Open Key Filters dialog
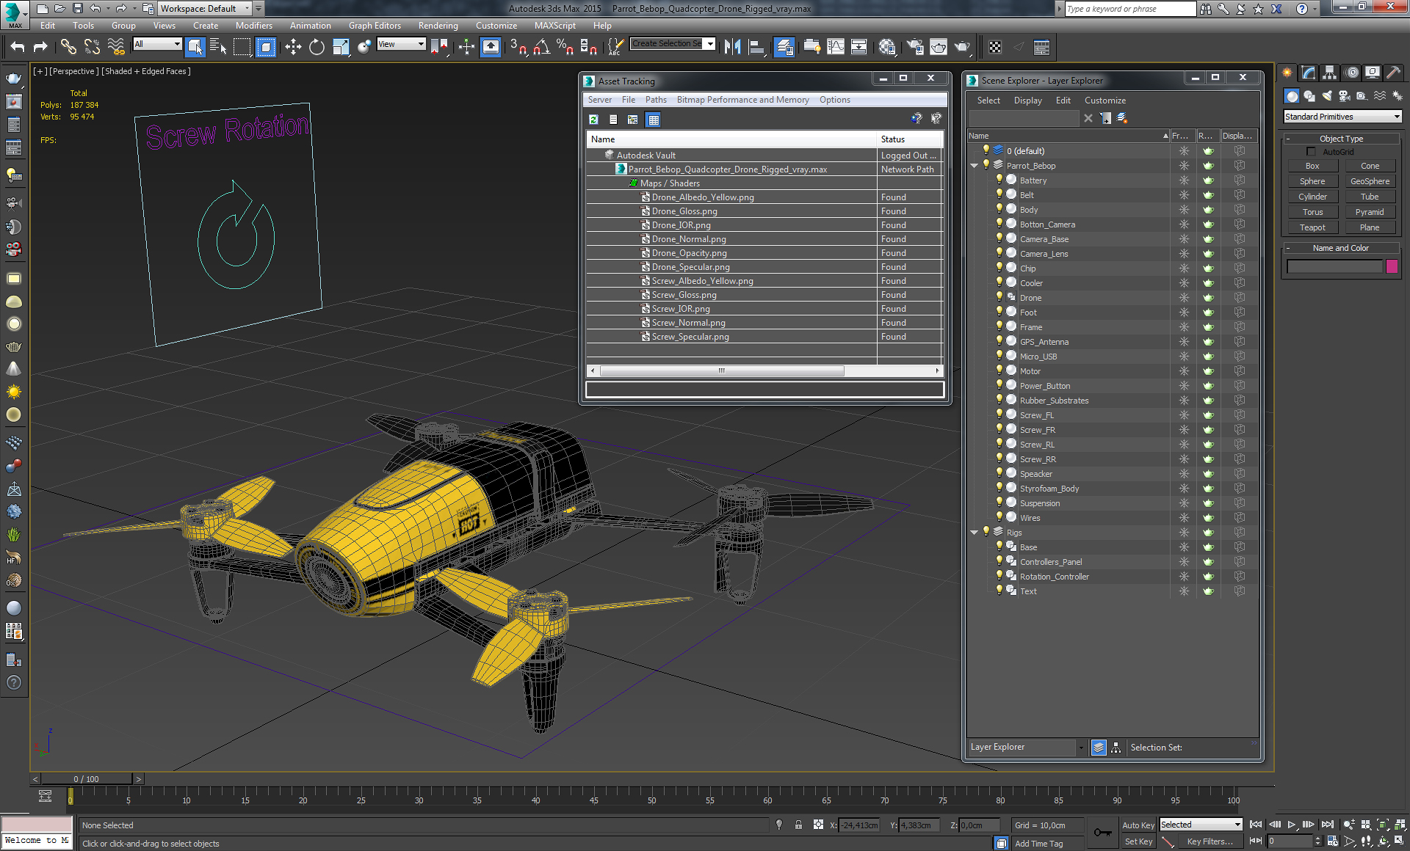1410x851 pixels. pyautogui.click(x=1210, y=841)
